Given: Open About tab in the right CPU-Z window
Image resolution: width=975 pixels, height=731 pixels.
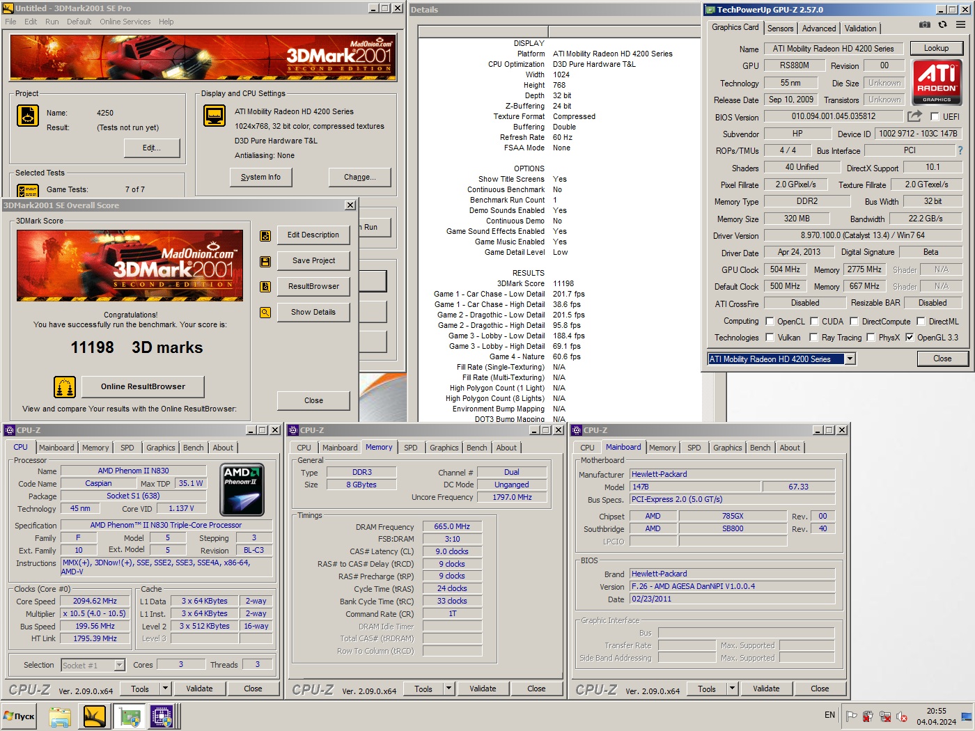Looking at the screenshot, I should (790, 448).
